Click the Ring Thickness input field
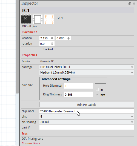 79,95
